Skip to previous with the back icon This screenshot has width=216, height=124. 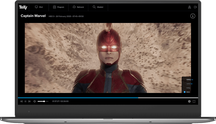[21, 101]
